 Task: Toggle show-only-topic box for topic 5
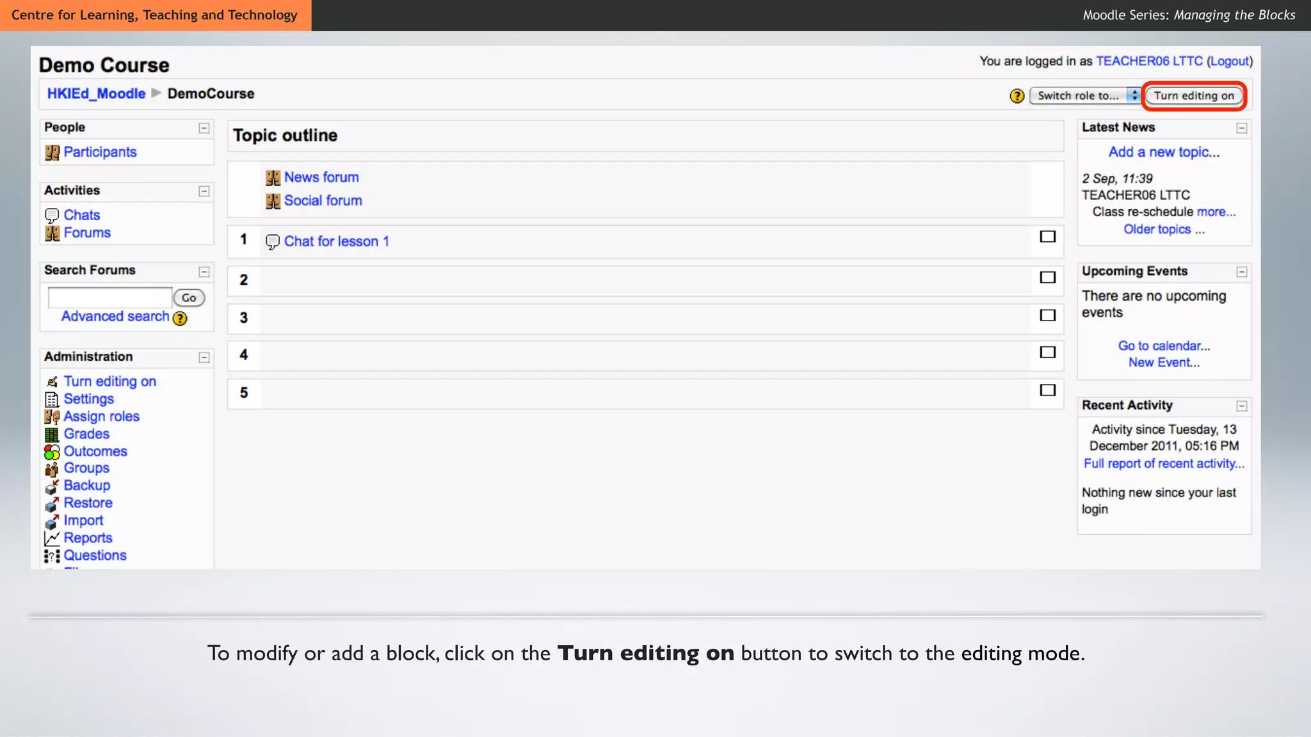coord(1047,390)
